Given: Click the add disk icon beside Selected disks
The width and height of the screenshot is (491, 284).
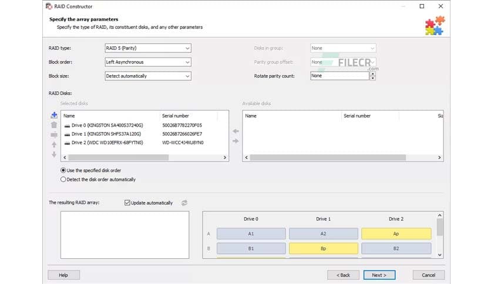Looking at the screenshot, I should click(54, 115).
